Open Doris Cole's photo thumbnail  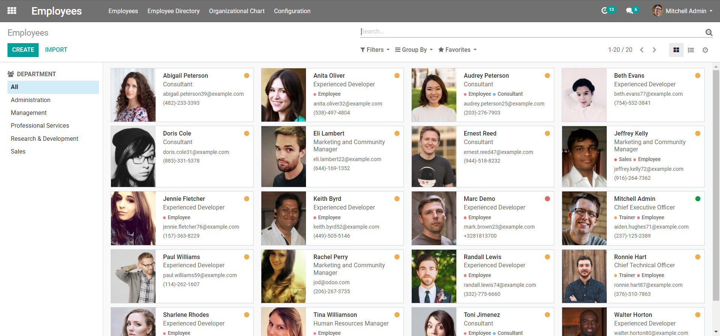[133, 157]
